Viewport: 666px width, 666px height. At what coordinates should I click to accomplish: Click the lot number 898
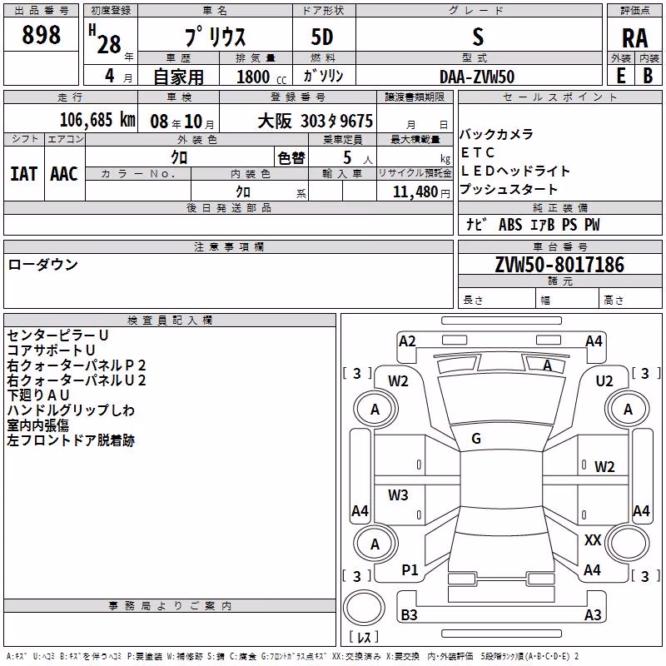(41, 34)
